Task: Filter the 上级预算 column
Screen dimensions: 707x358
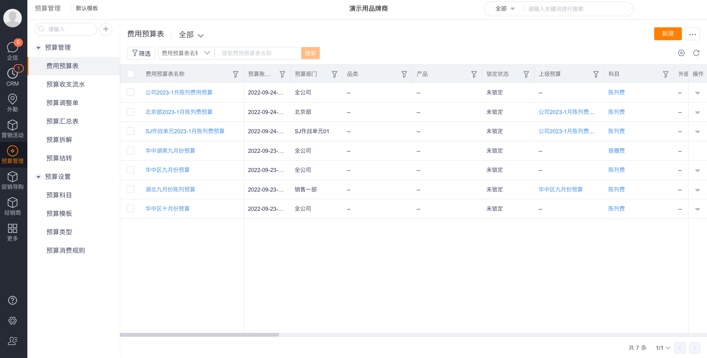Action: [x=596, y=74]
